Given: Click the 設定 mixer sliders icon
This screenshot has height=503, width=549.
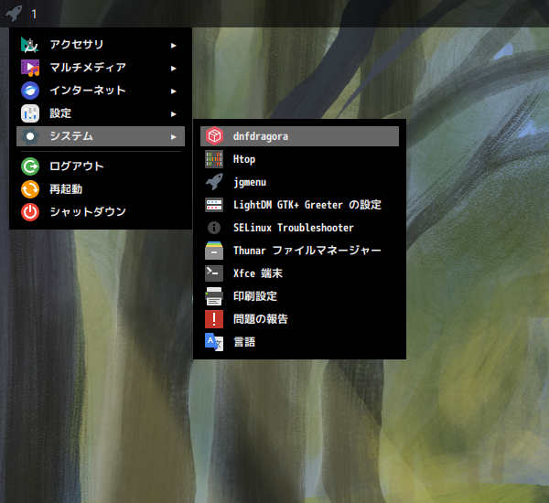Looking at the screenshot, I should [30, 113].
